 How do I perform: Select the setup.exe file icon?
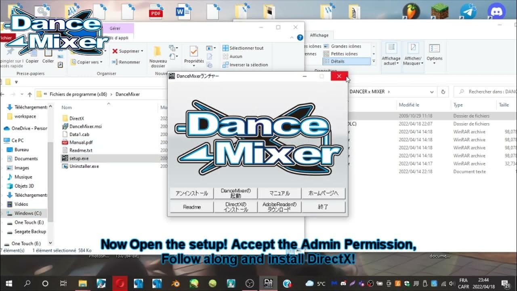[x=65, y=158]
